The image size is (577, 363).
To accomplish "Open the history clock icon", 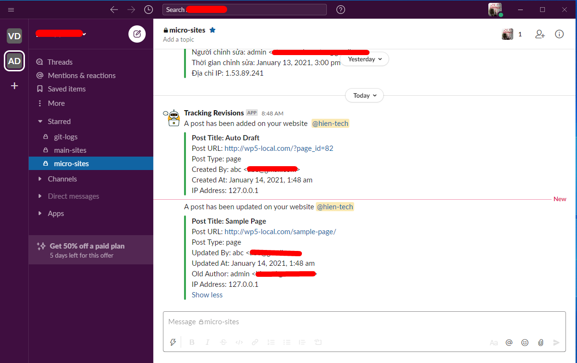I will point(149,10).
